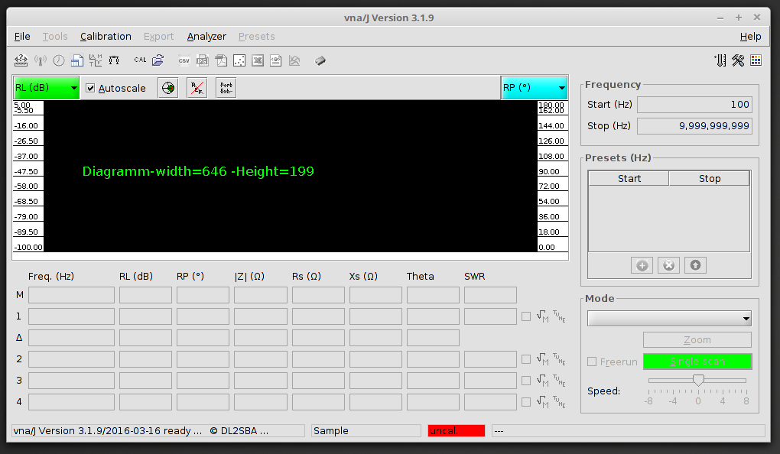The width and height of the screenshot is (780, 454).
Task: Click the Stop (Hz) frequency field
Action: [694, 126]
